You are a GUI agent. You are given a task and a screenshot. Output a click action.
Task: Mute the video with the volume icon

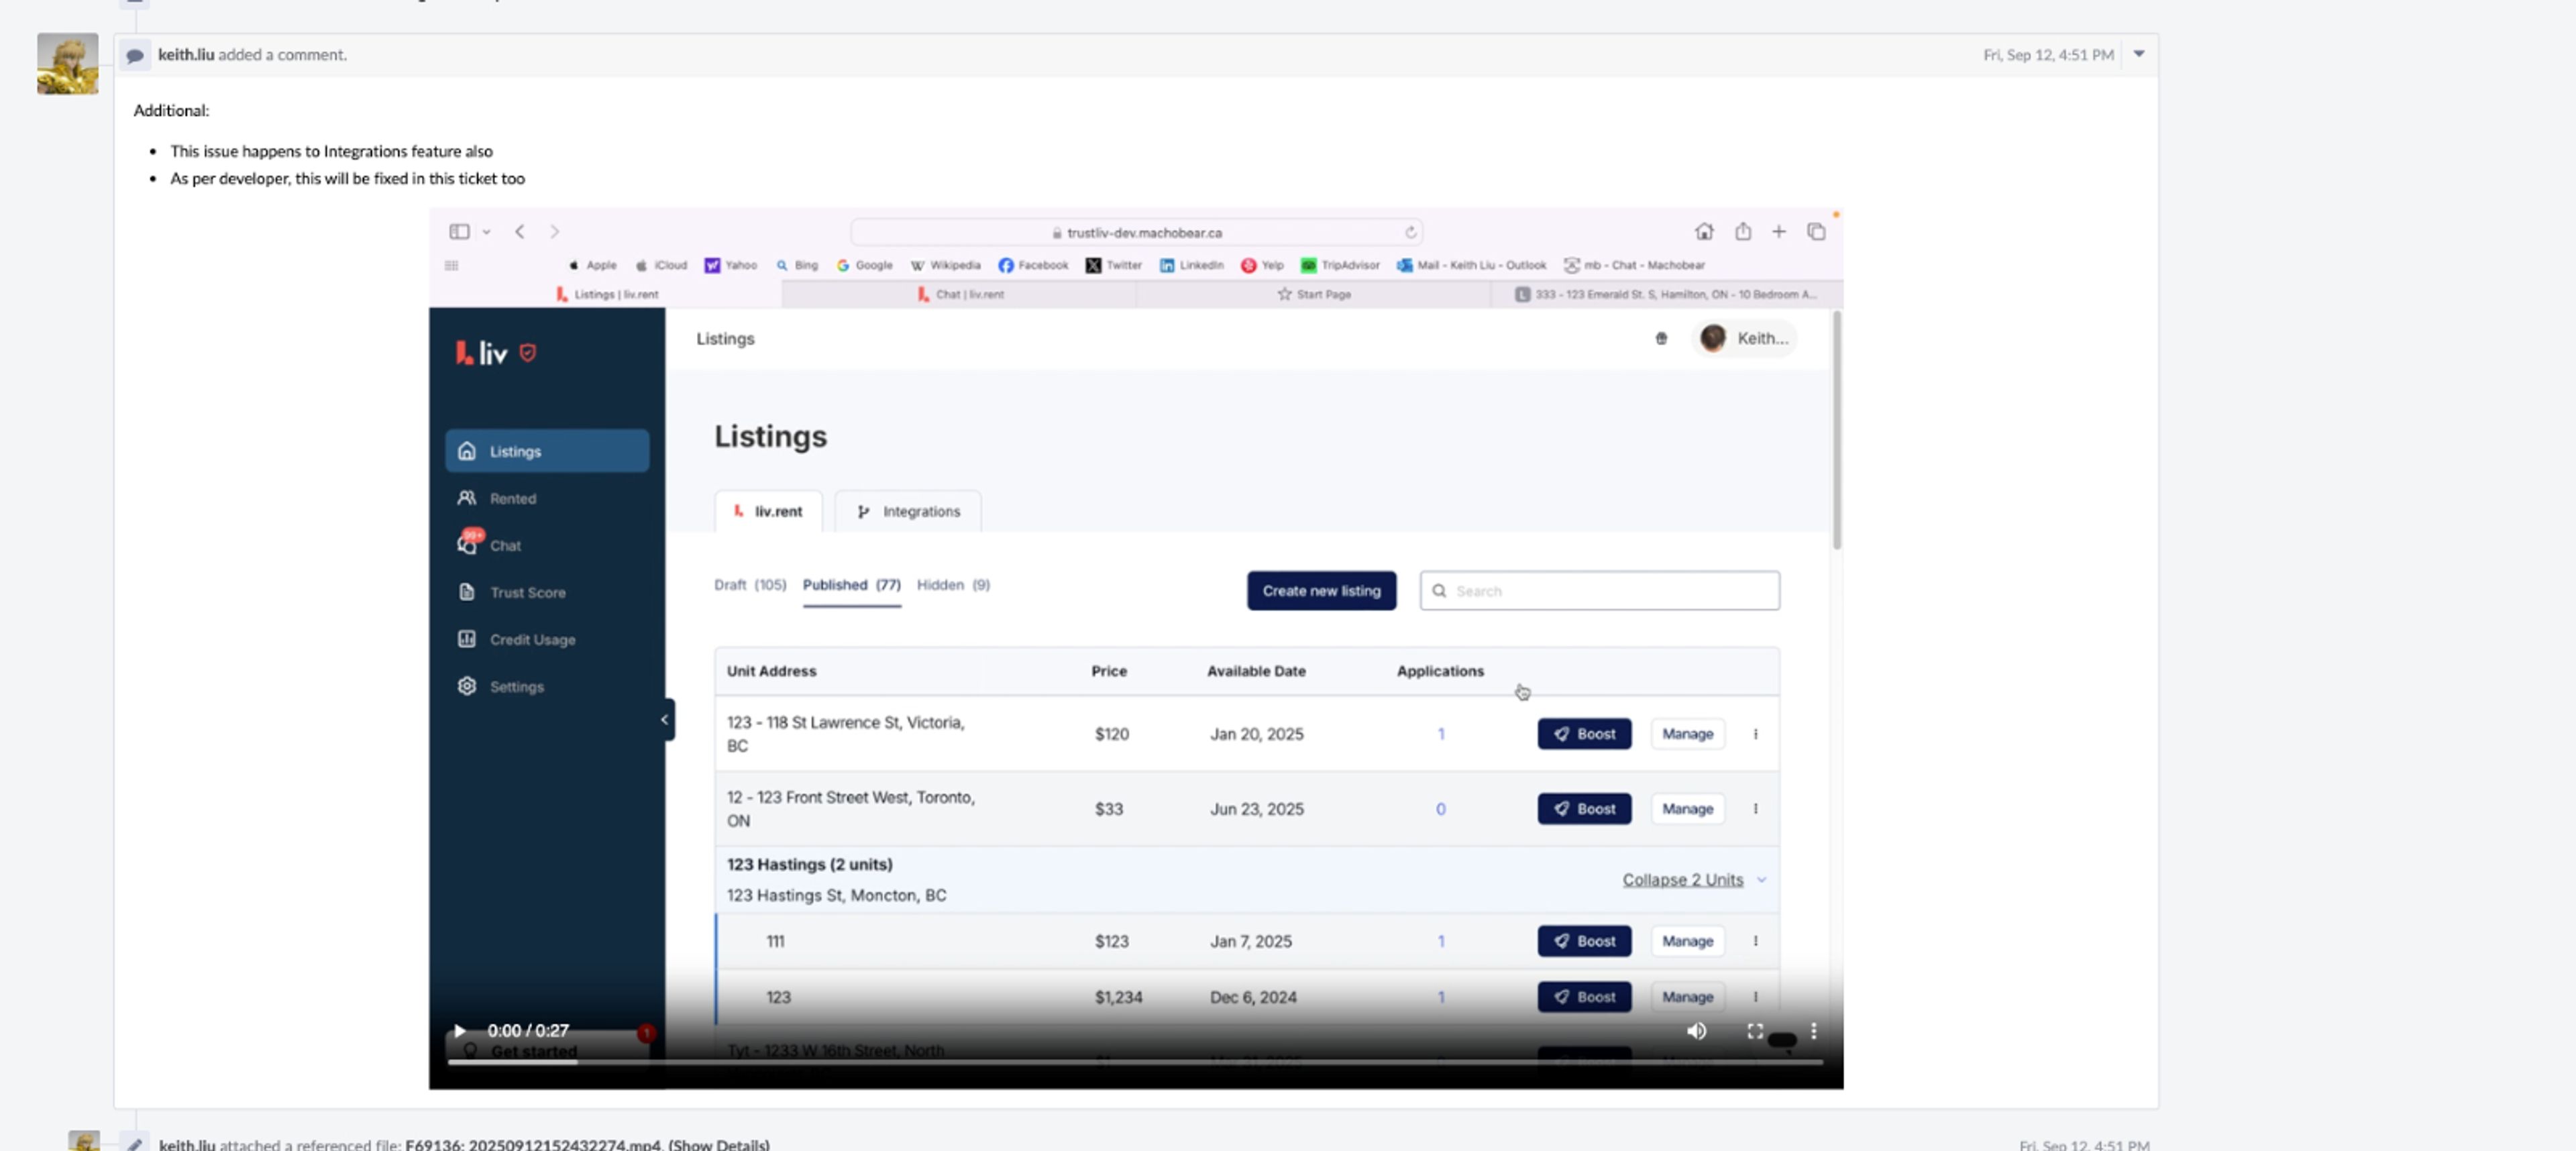click(1696, 1030)
